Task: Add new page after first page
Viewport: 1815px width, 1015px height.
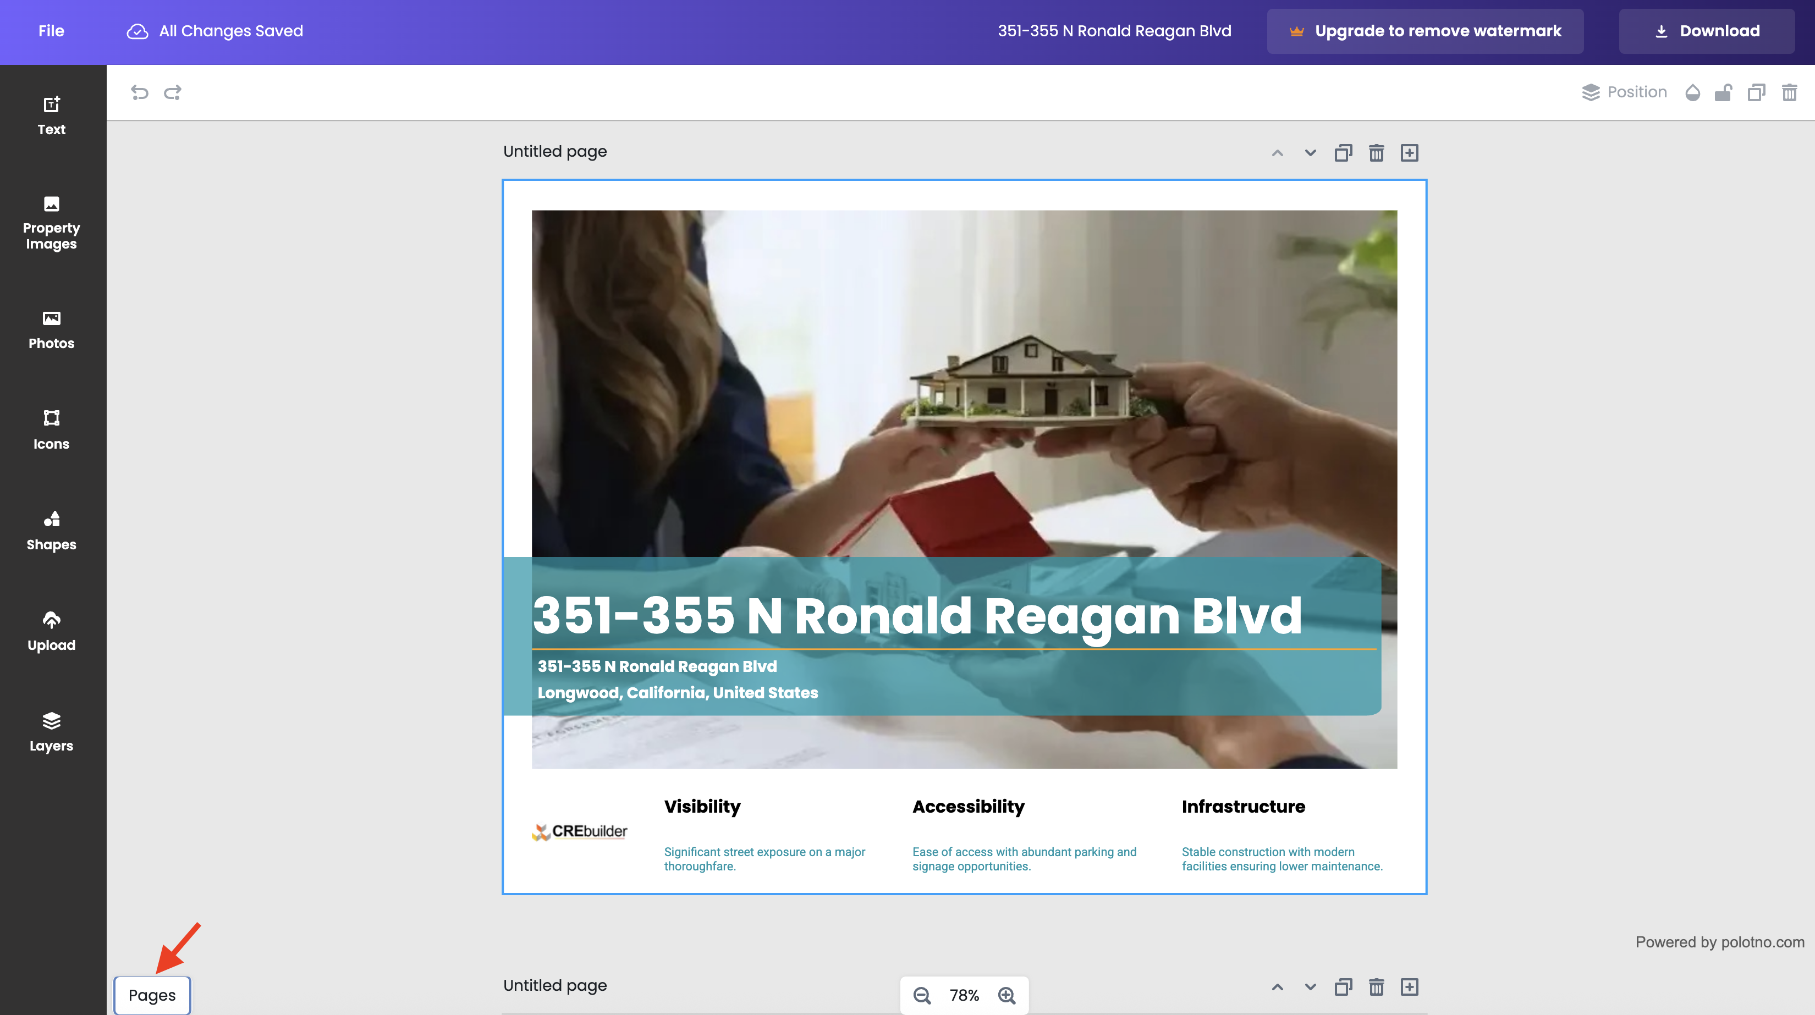Action: 1409,153
